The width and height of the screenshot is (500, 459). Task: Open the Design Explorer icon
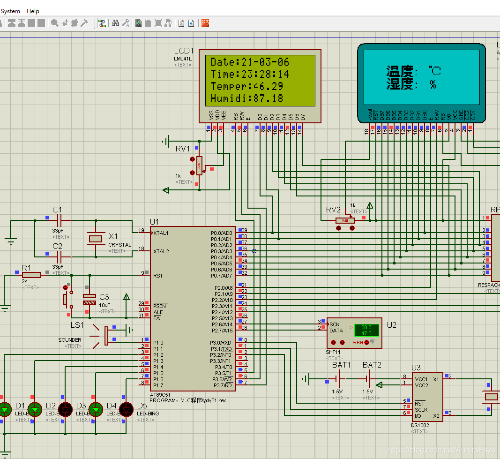[138, 23]
